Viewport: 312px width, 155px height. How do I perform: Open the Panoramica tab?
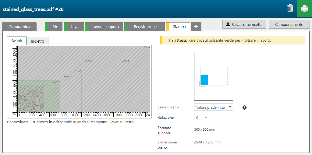[x=19, y=27]
